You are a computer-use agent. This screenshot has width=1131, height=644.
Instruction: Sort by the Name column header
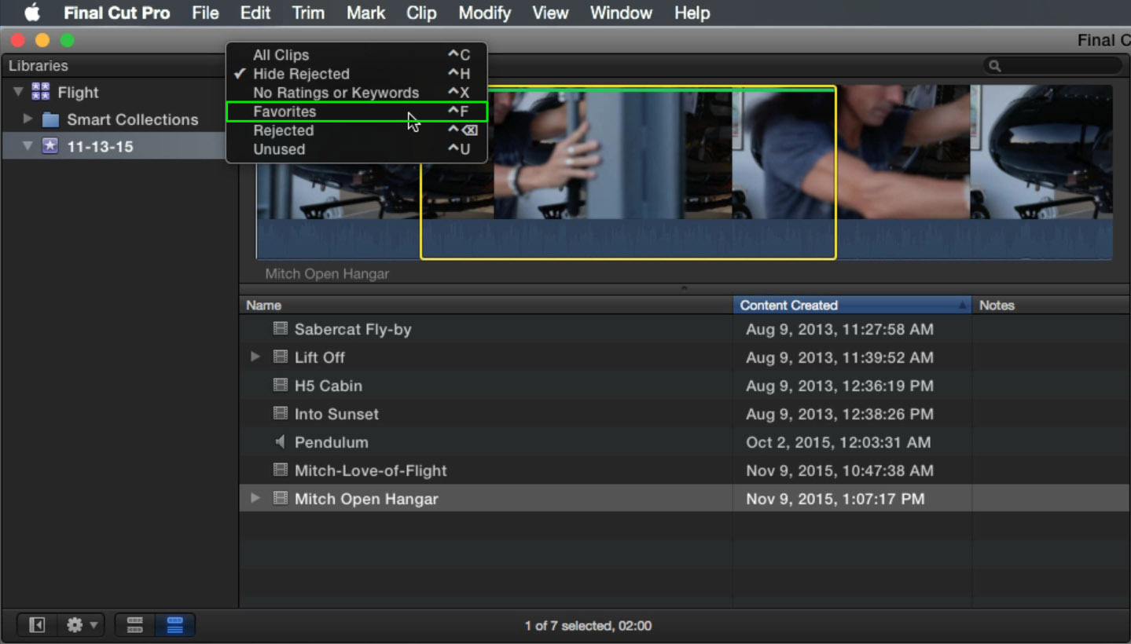[x=485, y=306]
